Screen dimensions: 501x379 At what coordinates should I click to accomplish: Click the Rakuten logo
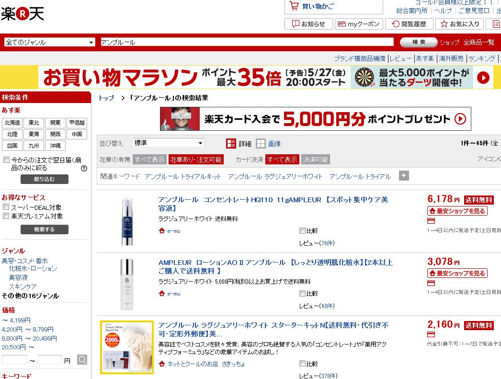pyautogui.click(x=23, y=14)
